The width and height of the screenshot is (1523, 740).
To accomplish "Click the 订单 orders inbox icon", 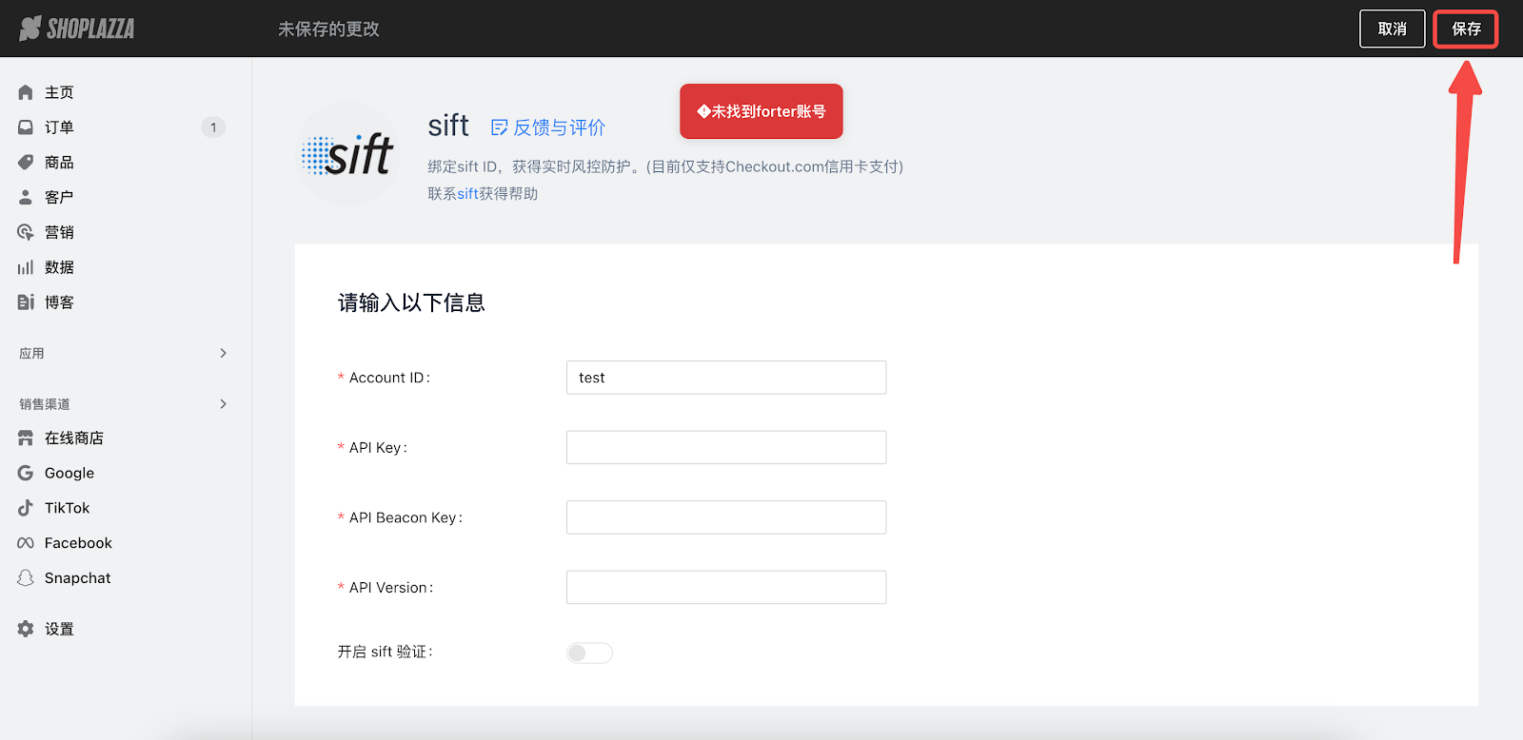I will pyautogui.click(x=26, y=127).
